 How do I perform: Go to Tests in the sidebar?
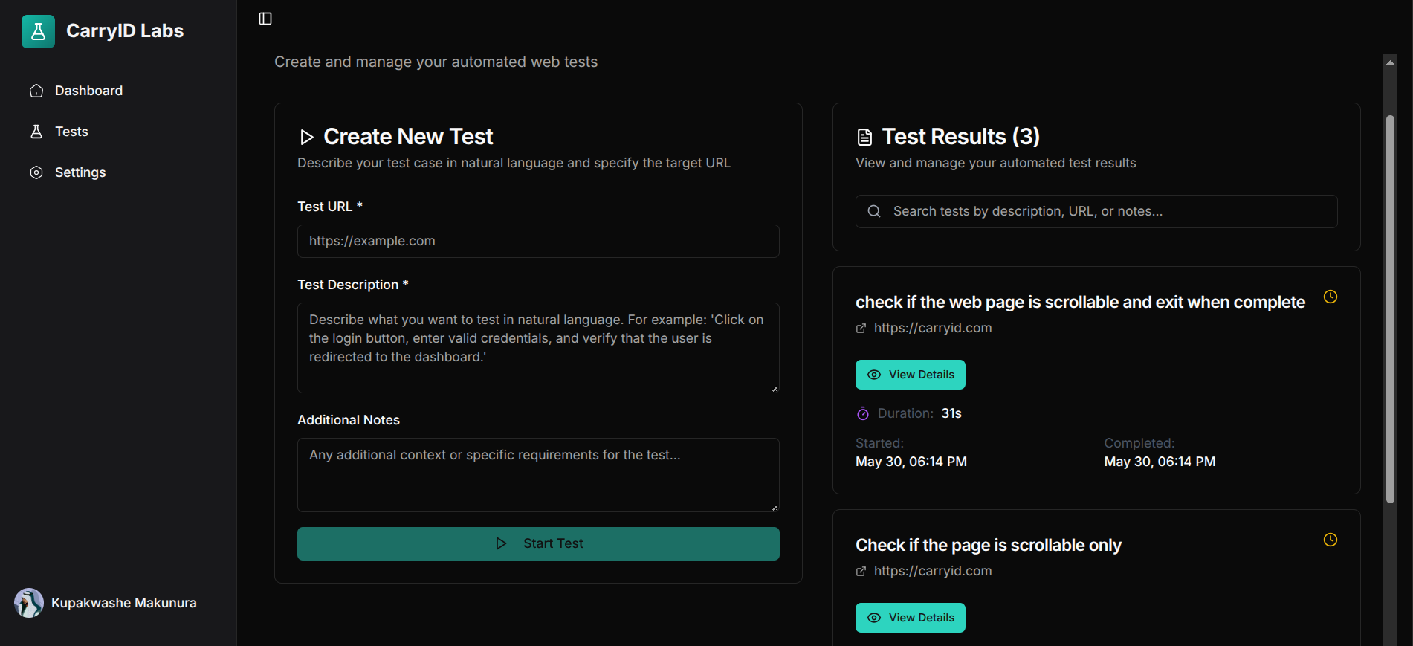(71, 132)
